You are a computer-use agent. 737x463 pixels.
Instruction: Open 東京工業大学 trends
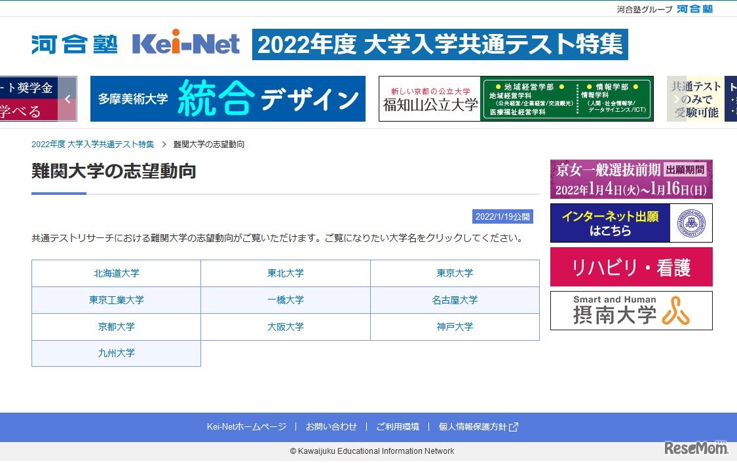(x=116, y=300)
